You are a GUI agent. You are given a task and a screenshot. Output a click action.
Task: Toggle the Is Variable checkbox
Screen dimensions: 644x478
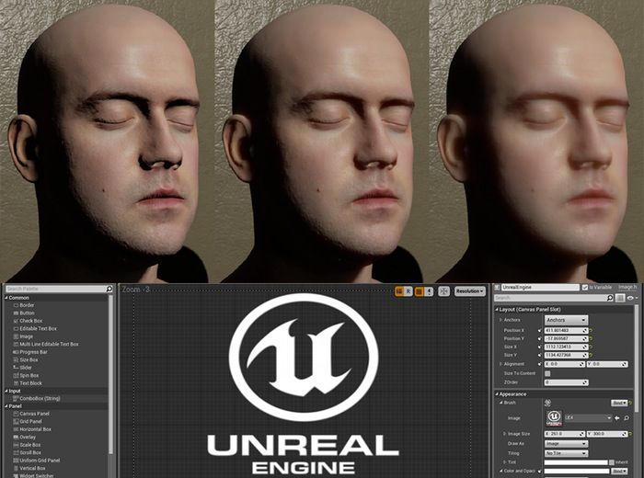pyautogui.click(x=585, y=288)
